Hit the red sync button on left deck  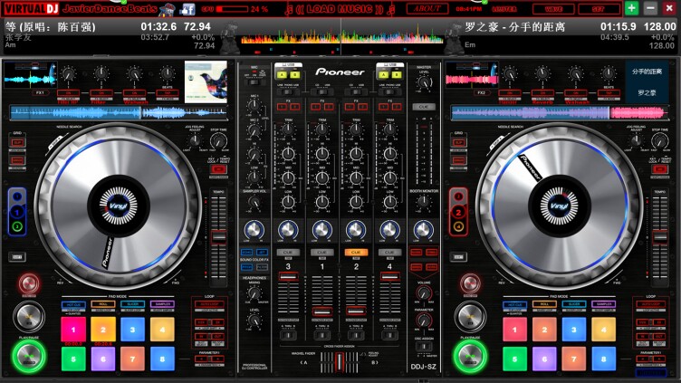[x=29, y=283]
